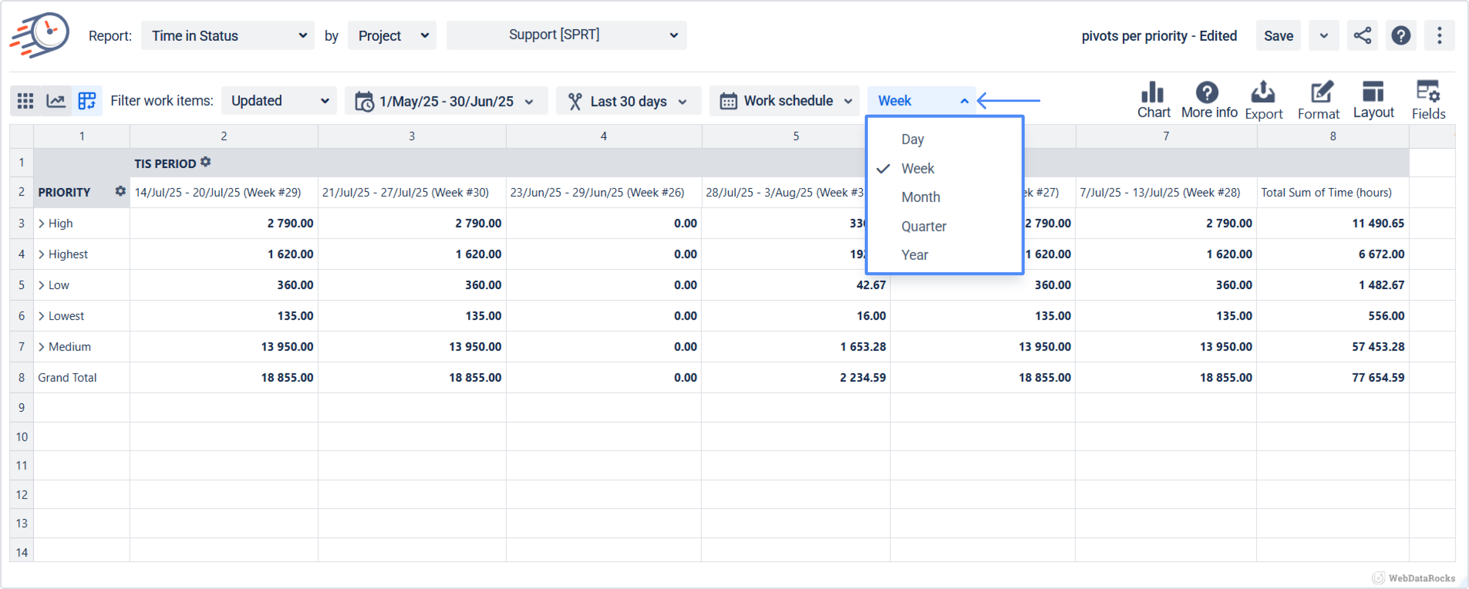
Task: Switch to grid view icon
Action: coord(25,101)
